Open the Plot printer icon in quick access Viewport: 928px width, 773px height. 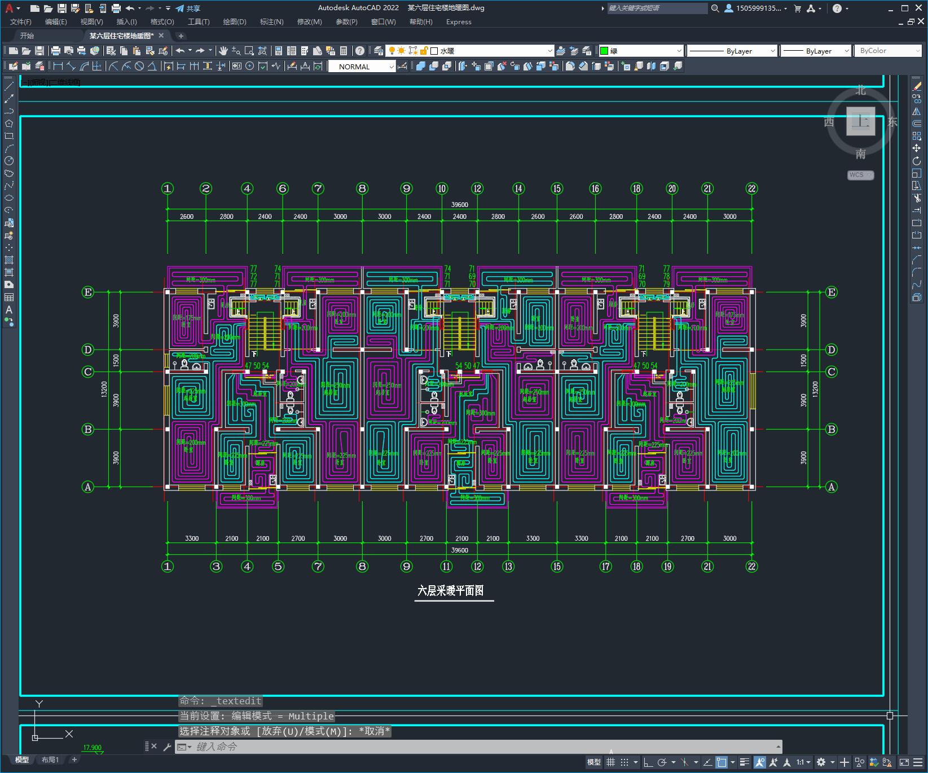pos(116,8)
